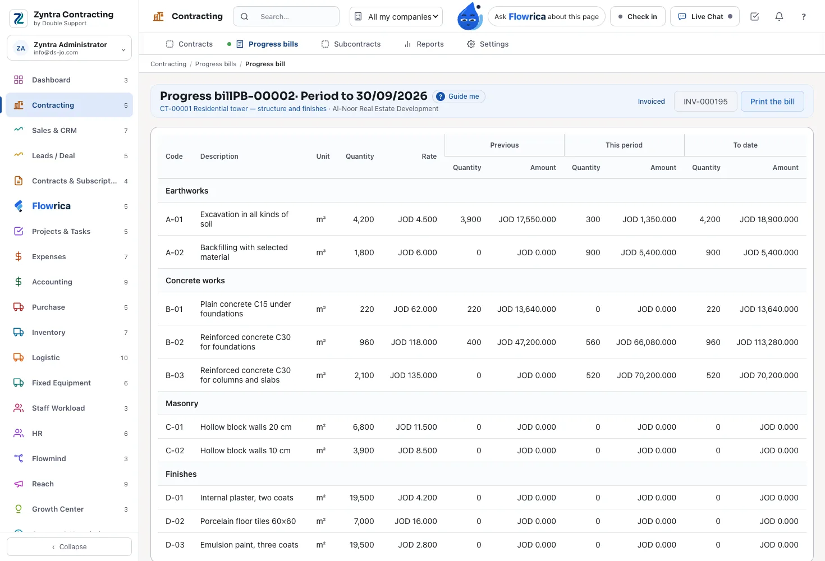Toggle the Check in status button
The width and height of the screenshot is (825, 561).
[x=638, y=17]
